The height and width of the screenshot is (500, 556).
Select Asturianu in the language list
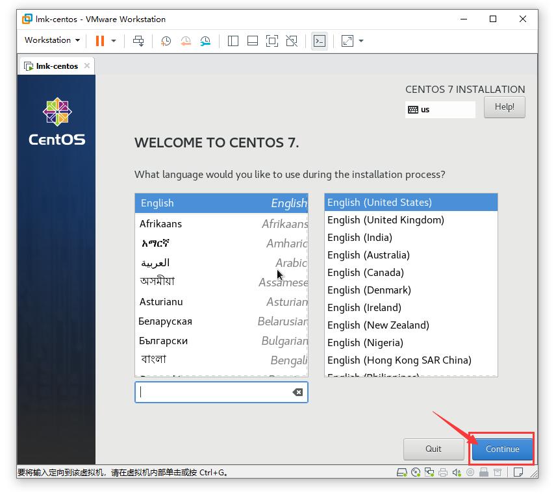click(x=221, y=302)
